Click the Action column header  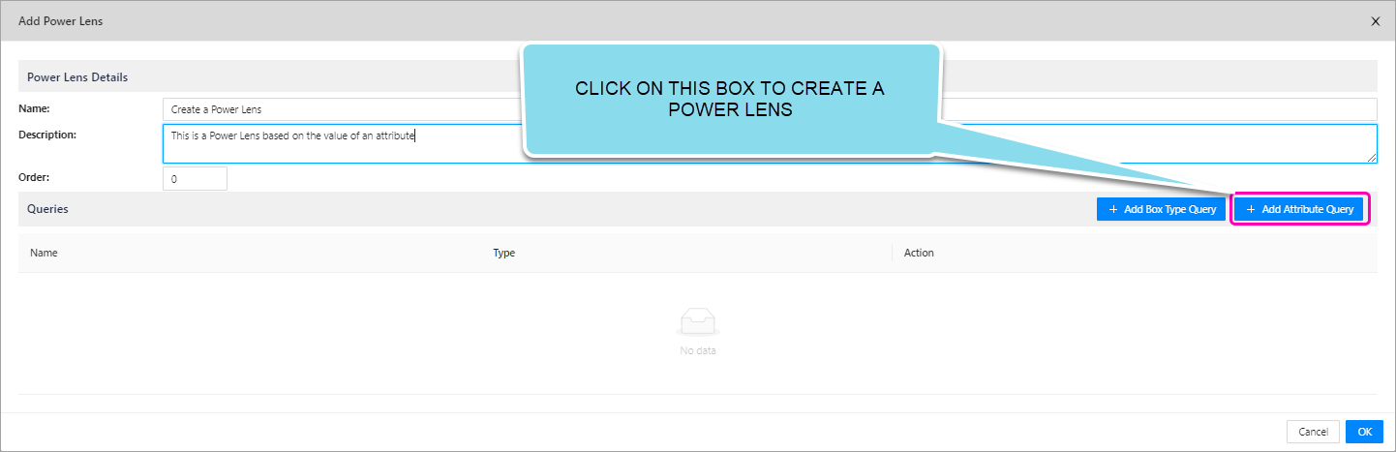pos(919,253)
